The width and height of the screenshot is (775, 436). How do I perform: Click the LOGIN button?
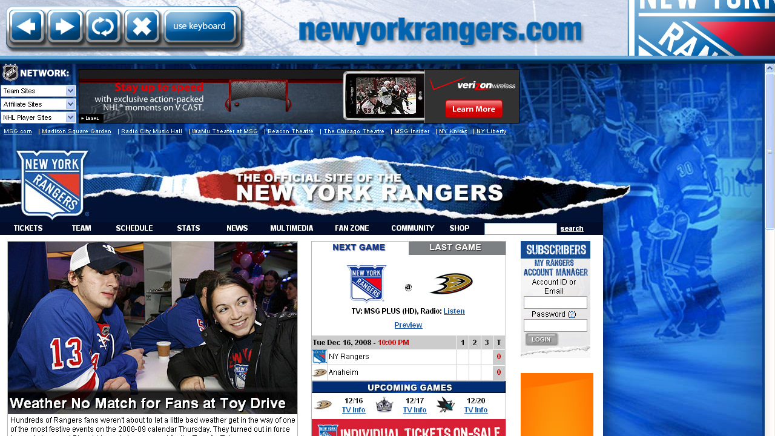(541, 340)
